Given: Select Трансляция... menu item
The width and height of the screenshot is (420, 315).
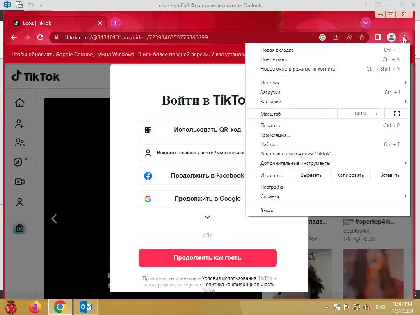Looking at the screenshot, I should point(328,135).
